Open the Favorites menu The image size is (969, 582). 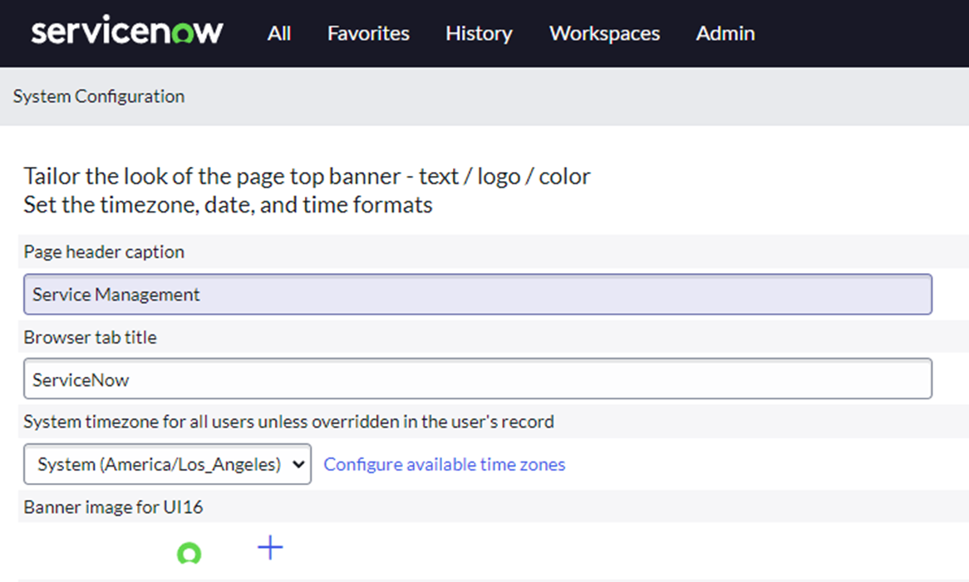(368, 34)
